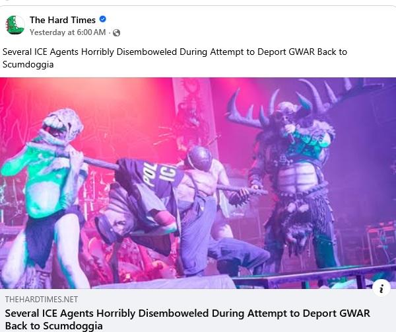The width and height of the screenshot is (396, 332).
Task: Open The Hard Times profile avatar
Action: coord(15,25)
